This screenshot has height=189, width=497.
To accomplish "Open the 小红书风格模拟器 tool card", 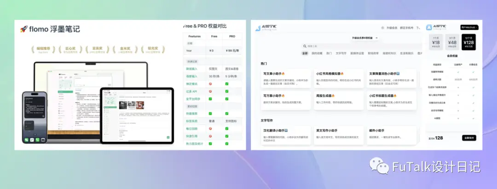I will tap(339, 78).
